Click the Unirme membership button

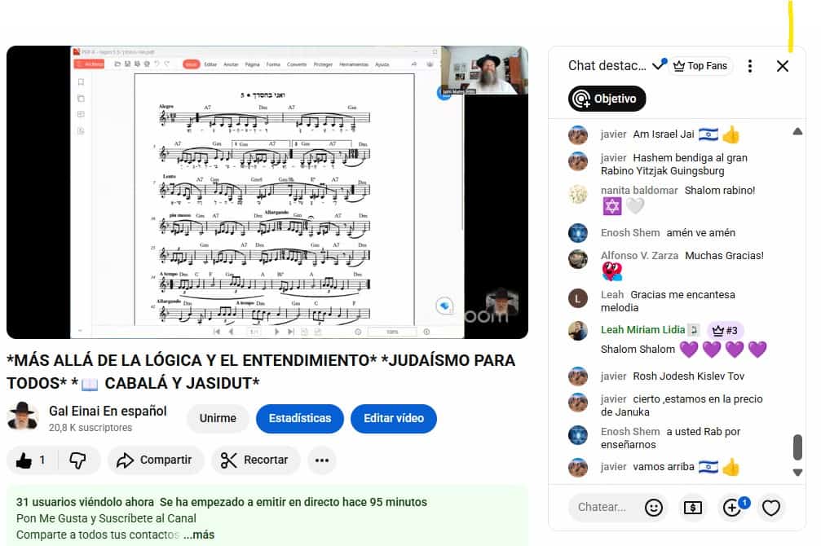coord(218,418)
